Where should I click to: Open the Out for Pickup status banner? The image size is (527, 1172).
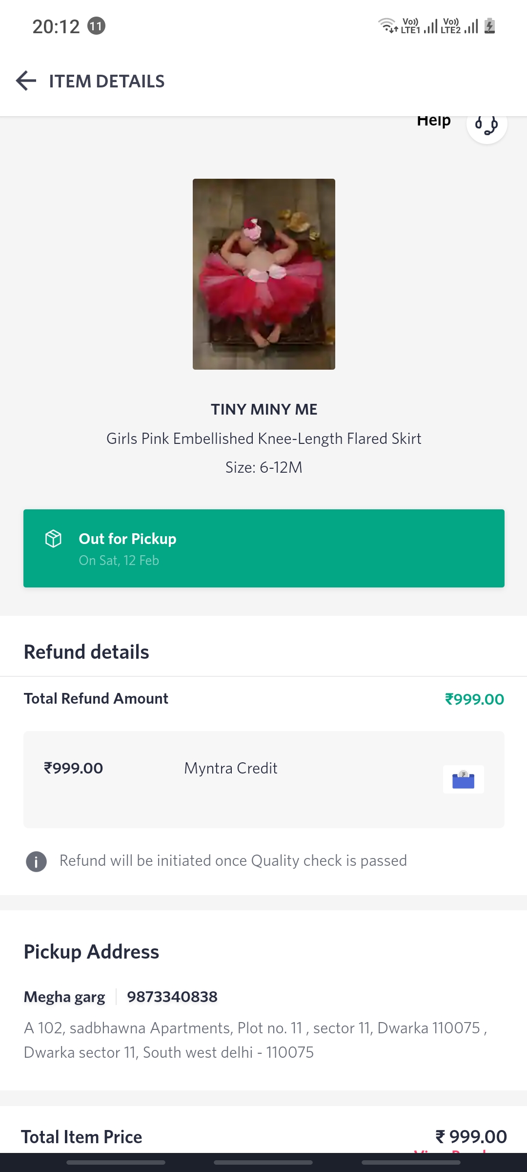(x=263, y=548)
